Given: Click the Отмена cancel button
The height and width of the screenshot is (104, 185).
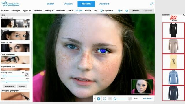Looking at the screenshot, I should [22, 86].
